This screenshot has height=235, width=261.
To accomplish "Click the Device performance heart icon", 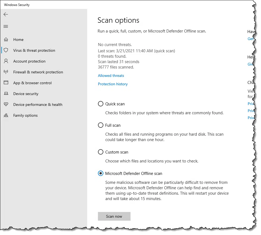I will click(6, 104).
